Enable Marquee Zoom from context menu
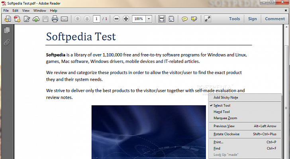The height and width of the screenshot is (159, 290). pos(225,118)
